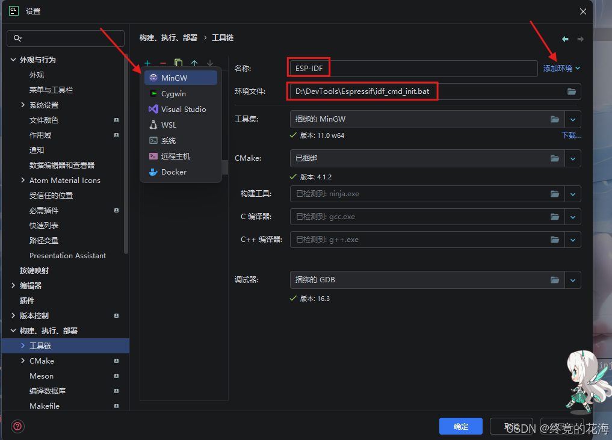Viewport: 612px width, 440px height.
Task: Expand the CMake tree node
Action: [x=23, y=361]
